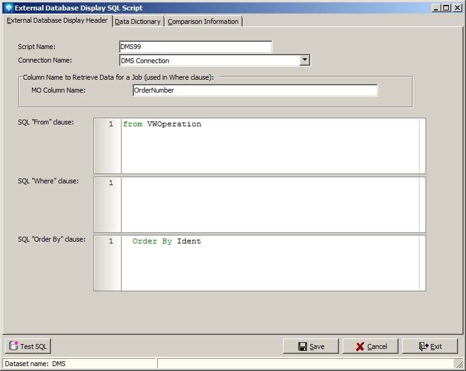Switch to the Data Dictionary tab
This screenshot has width=466, height=371.
coord(138,21)
